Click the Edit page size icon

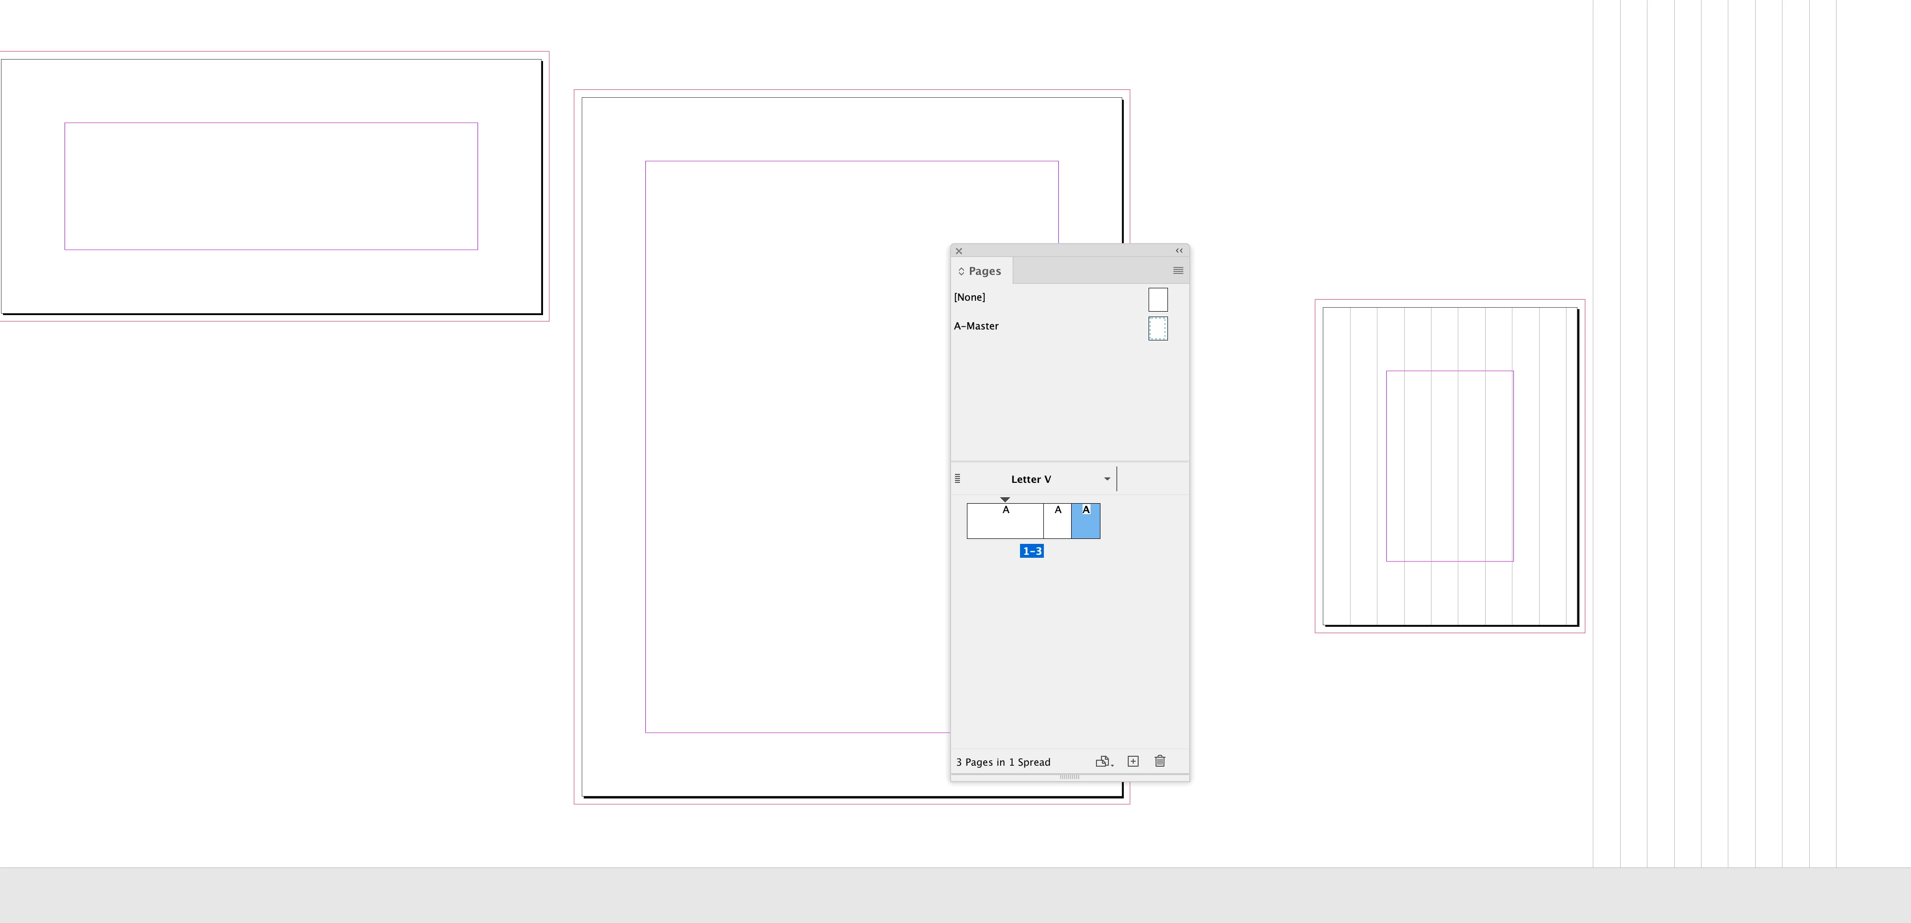1103,761
